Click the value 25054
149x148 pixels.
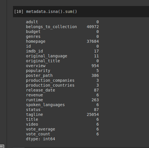[x=93, y=114]
